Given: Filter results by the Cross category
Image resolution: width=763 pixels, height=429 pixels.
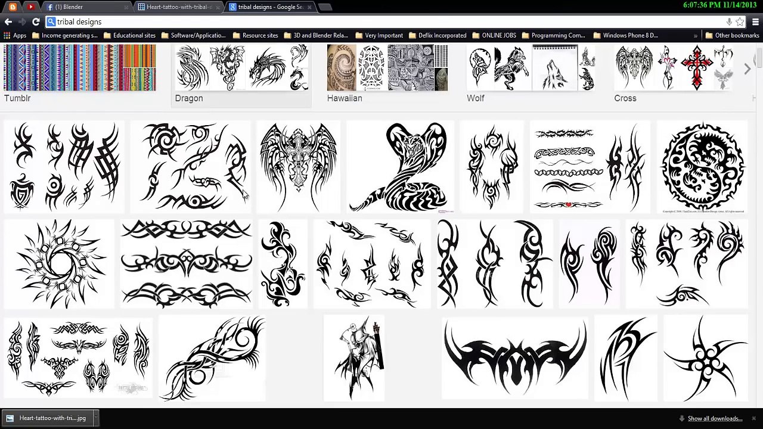Looking at the screenshot, I should (x=674, y=74).
